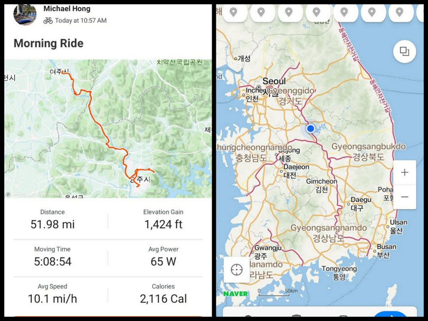
Task: Open the orange ride route map
Action: [x=108, y=129]
